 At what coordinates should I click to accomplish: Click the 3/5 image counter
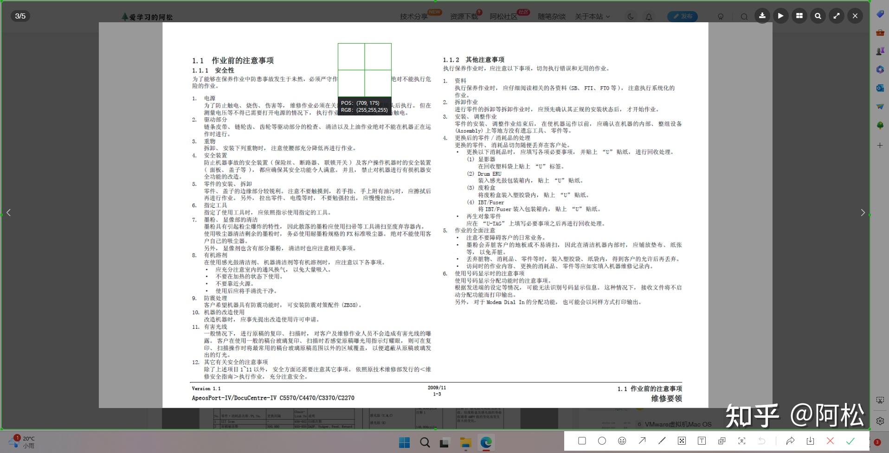tap(20, 16)
